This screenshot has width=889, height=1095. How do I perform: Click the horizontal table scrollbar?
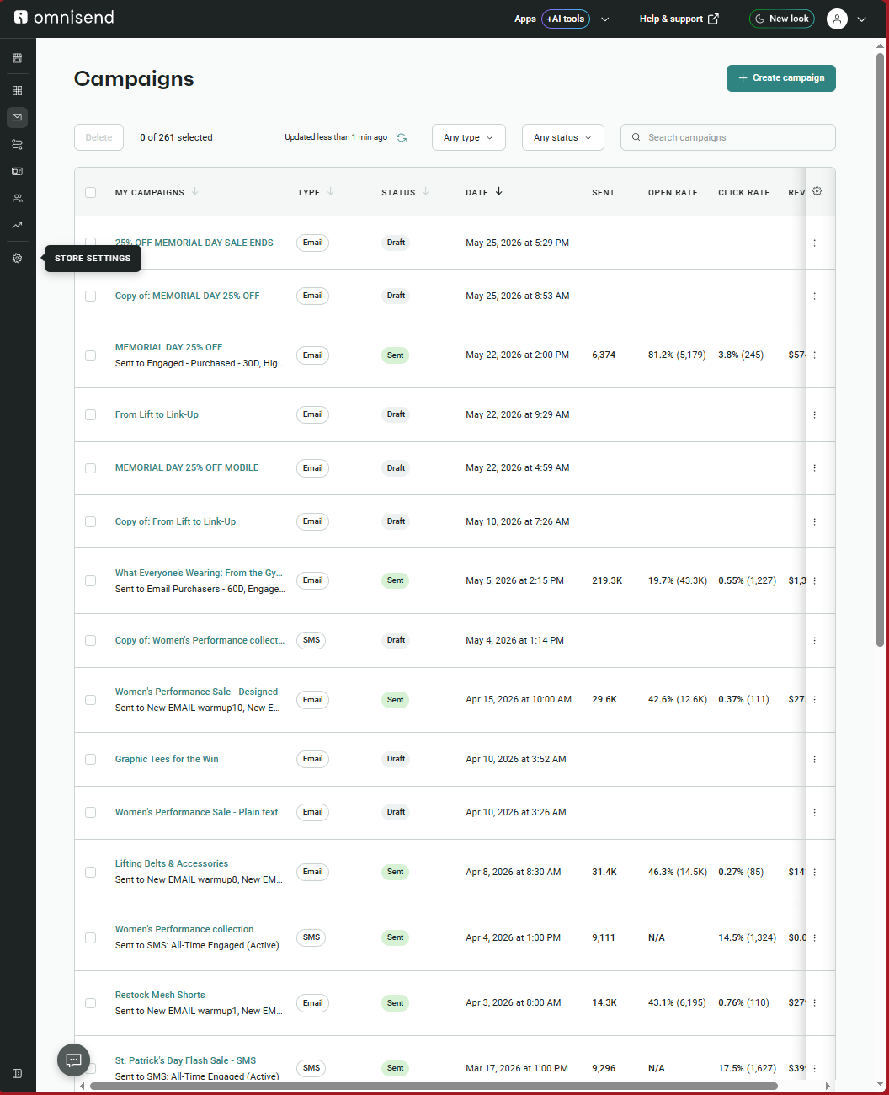point(434,1086)
